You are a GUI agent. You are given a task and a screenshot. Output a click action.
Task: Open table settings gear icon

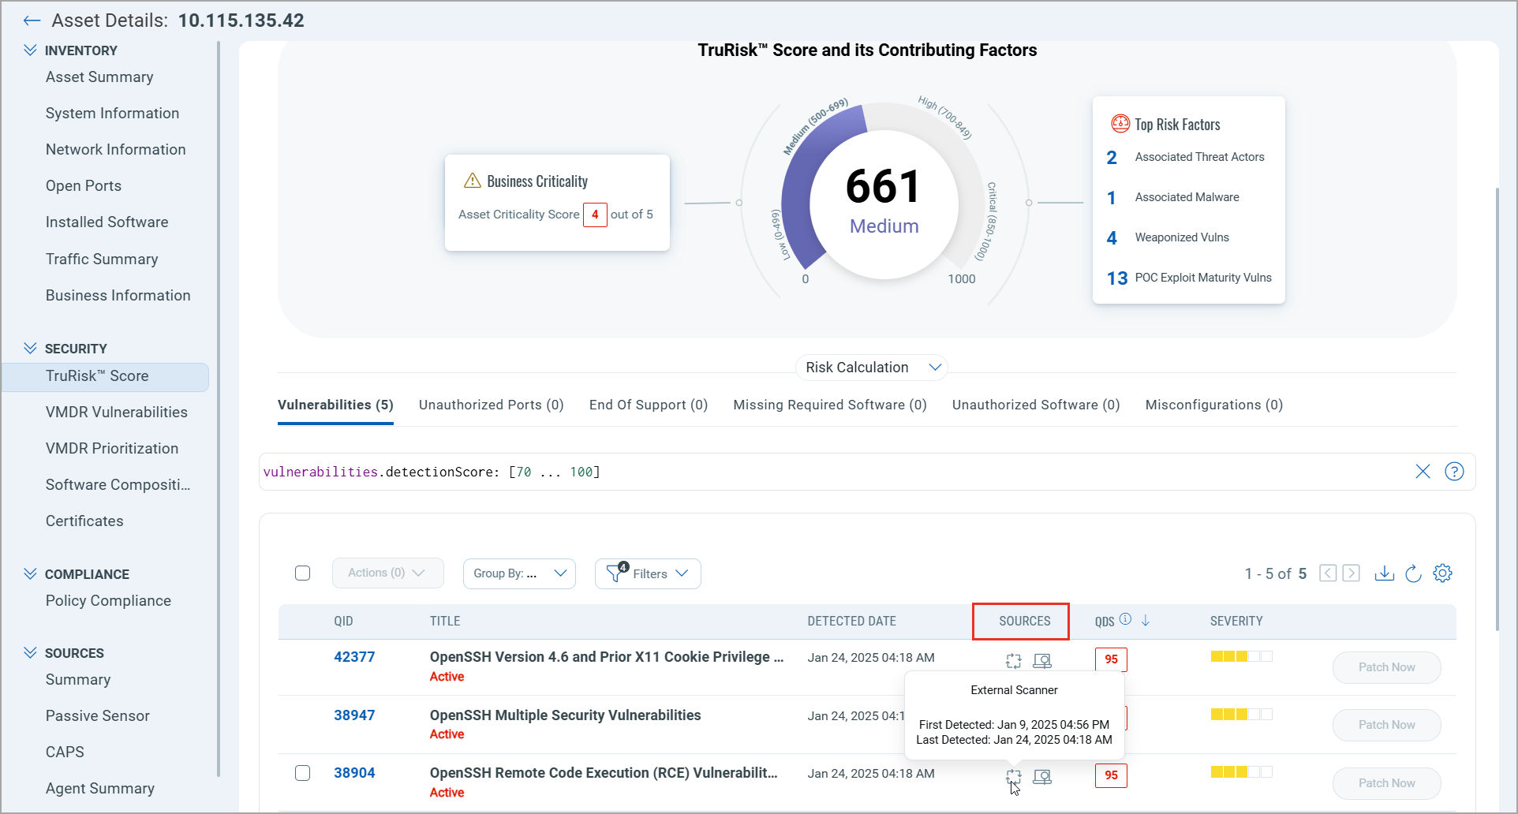tap(1442, 573)
